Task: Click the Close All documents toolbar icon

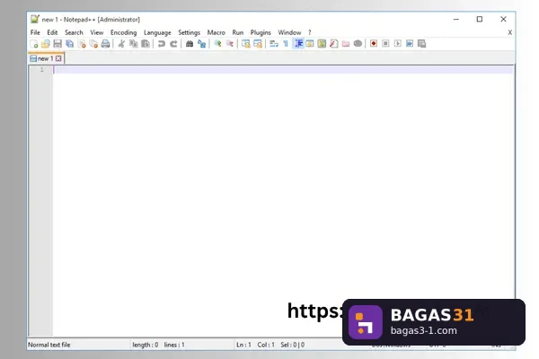Action: tap(93, 44)
